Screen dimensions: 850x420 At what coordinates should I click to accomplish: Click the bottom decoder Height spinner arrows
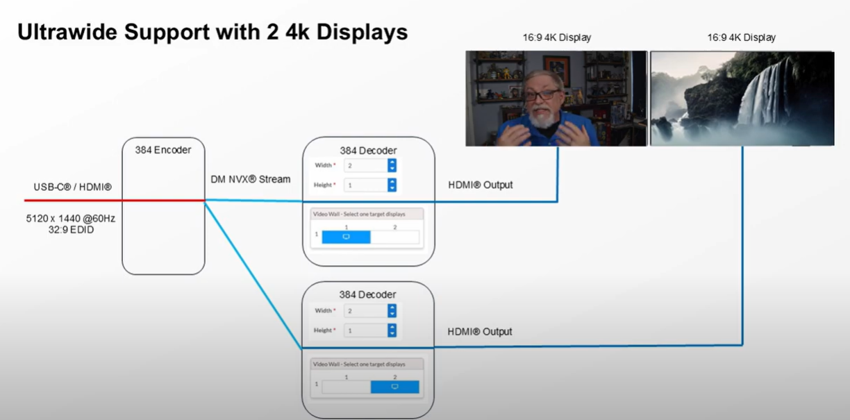pyautogui.click(x=392, y=330)
